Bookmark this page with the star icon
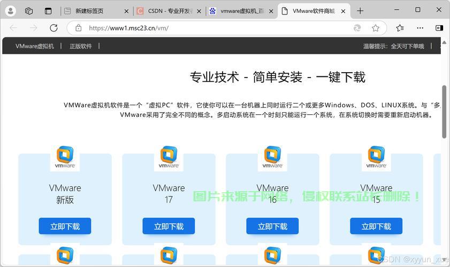Image resolution: width=450 pixels, height=267 pixels. click(376, 28)
